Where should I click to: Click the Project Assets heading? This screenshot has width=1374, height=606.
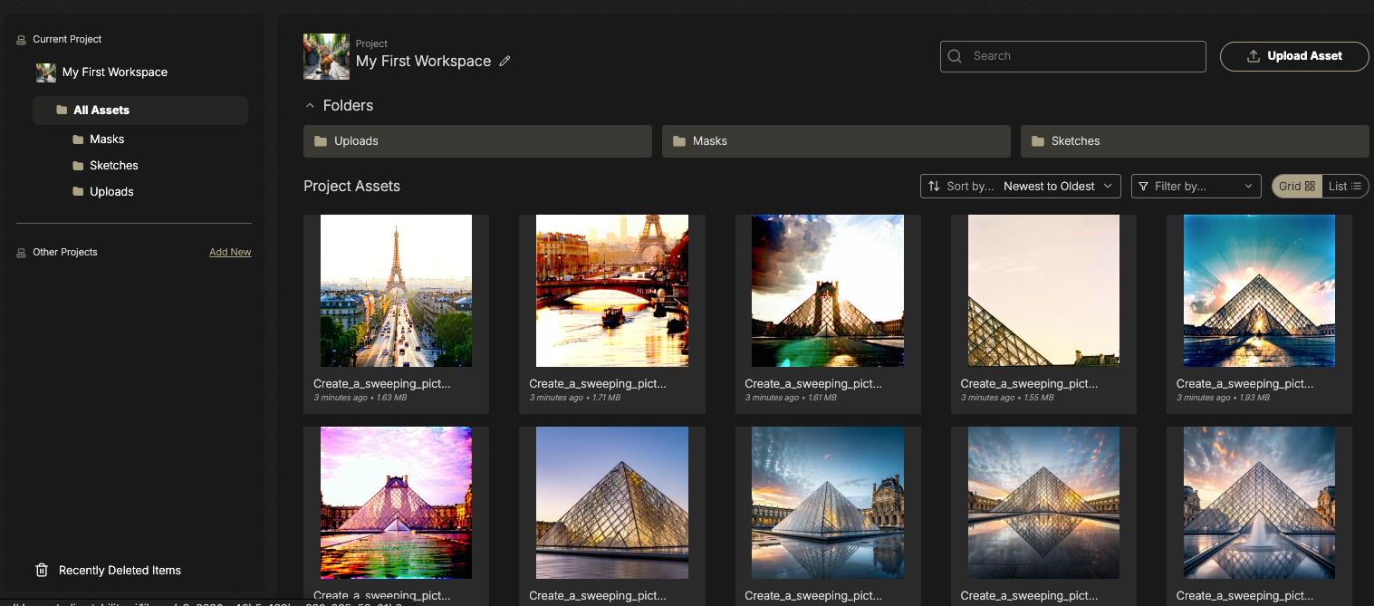point(351,186)
